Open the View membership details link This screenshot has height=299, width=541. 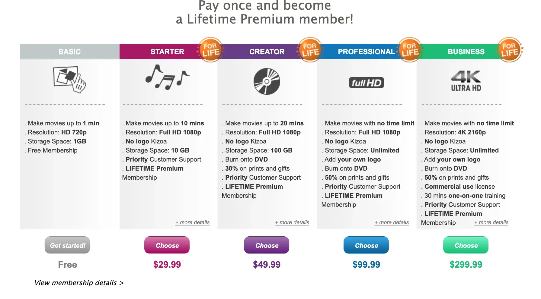pyautogui.click(x=79, y=283)
